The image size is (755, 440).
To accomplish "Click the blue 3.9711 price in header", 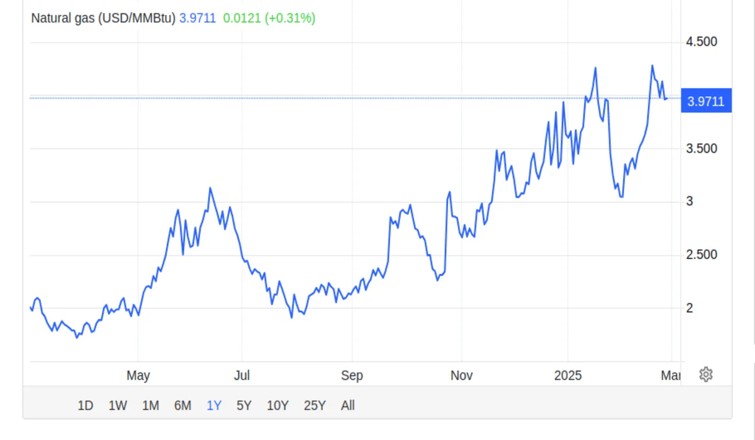I will [x=198, y=18].
